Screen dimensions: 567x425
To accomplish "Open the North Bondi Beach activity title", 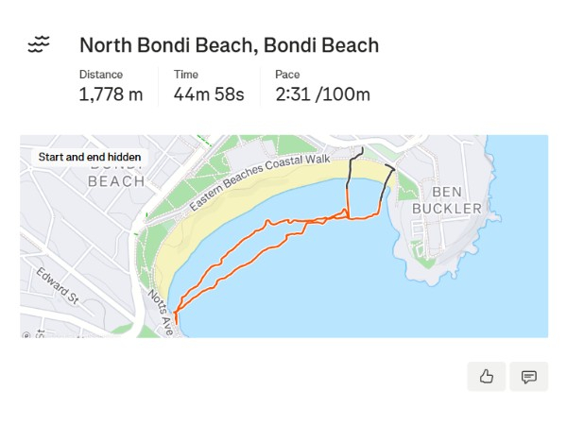I will (229, 44).
